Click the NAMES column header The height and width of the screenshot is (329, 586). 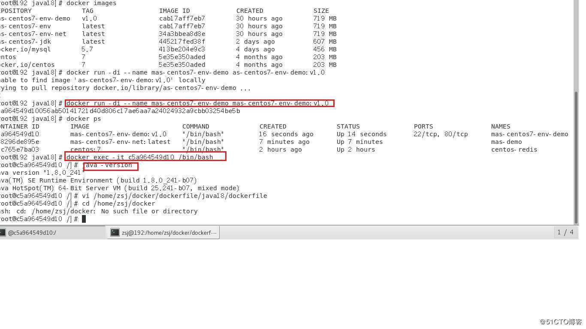point(501,126)
